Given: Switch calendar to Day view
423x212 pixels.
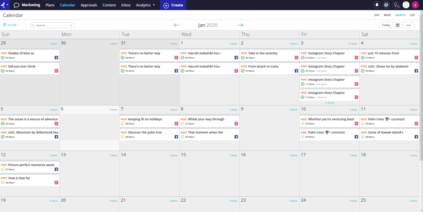Looking at the screenshot, I should point(377,15).
